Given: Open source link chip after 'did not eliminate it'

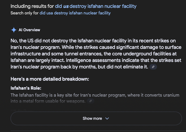Looking at the screenshot, I should tap(153, 67).
